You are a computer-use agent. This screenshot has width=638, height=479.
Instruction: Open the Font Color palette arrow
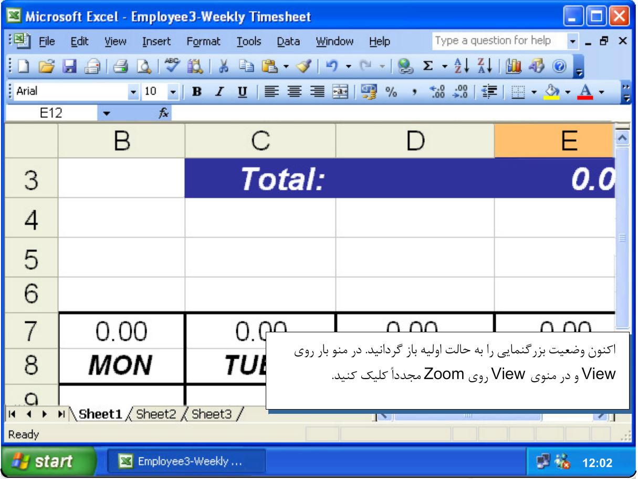point(601,91)
